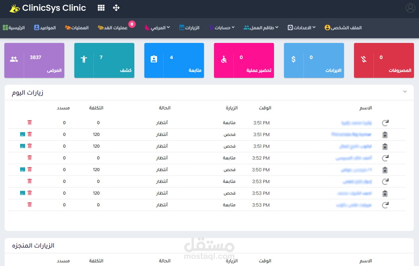This screenshot has height=266, width=419.
Task: Click the move arrows icon beside the grid icon
Action: pos(116,7)
